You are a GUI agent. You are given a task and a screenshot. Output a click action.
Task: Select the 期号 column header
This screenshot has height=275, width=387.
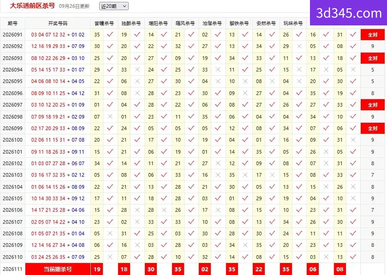click(x=12, y=24)
